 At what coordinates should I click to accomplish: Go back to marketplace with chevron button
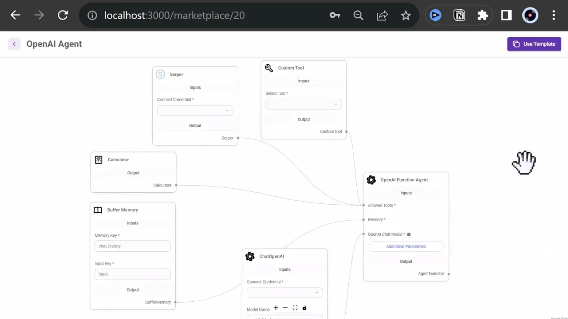14,44
